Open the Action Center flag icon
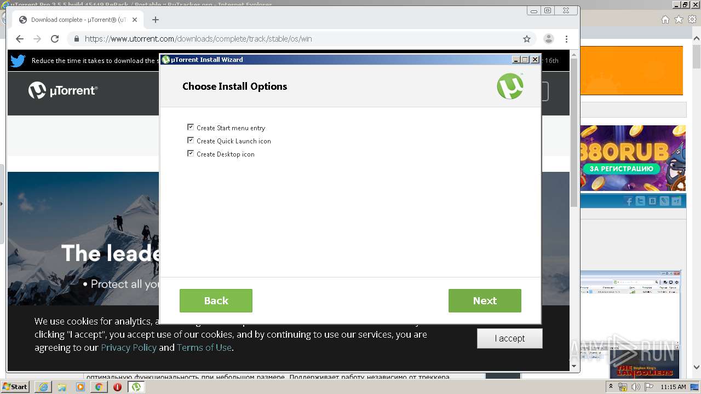701x394 pixels. tap(649, 387)
